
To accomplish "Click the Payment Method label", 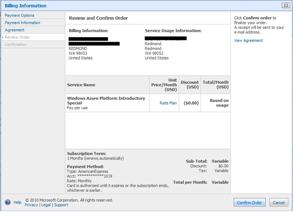I will [x=85, y=167].
